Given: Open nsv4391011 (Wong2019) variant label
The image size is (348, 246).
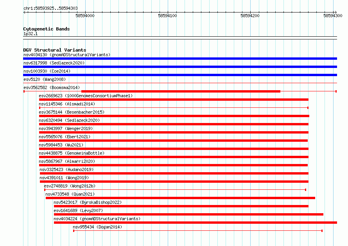Looking at the screenshot, I should pyautogui.click(x=64, y=178).
